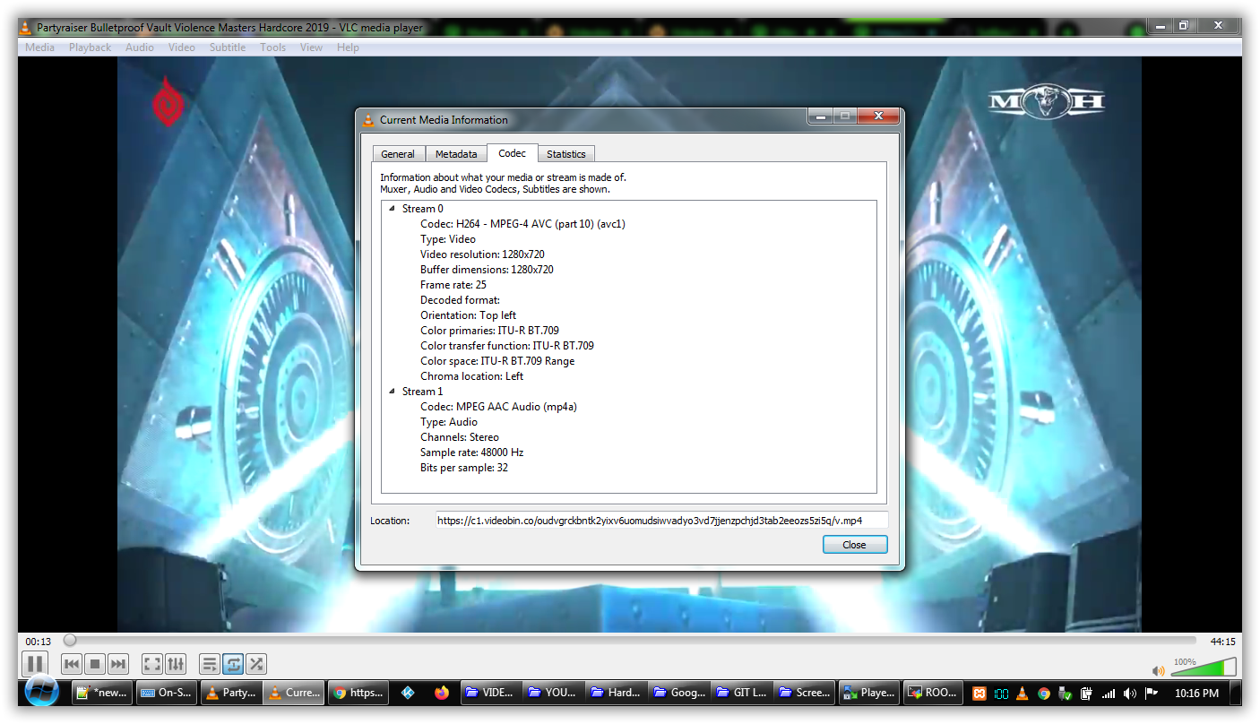
Task: Skip to next media track
Action: pyautogui.click(x=118, y=664)
